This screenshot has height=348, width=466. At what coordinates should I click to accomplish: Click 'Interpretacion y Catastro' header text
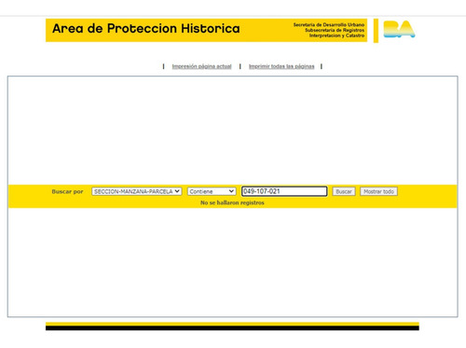coord(336,35)
